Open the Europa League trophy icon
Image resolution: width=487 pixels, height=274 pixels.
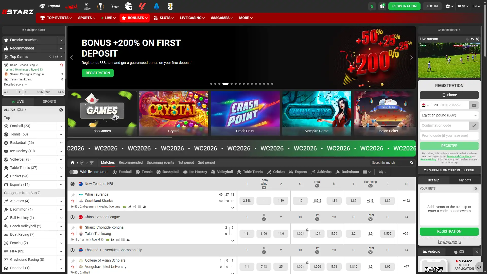[x=101, y=6]
